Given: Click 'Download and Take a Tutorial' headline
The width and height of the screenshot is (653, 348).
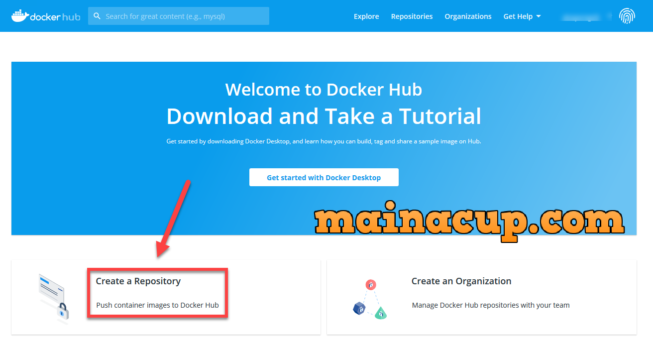Looking at the screenshot, I should [324, 116].
